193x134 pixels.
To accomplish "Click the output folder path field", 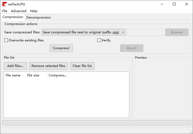I will click(x=145, y=32).
